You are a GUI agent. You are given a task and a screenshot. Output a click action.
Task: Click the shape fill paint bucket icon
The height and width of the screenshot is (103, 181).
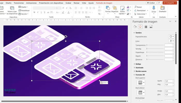[128, 7]
